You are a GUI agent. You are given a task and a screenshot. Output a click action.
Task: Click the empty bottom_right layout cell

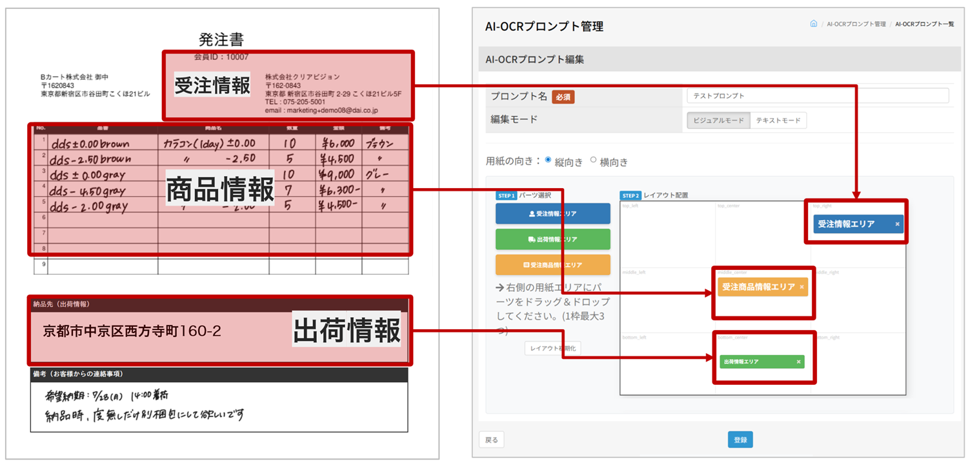(x=858, y=364)
